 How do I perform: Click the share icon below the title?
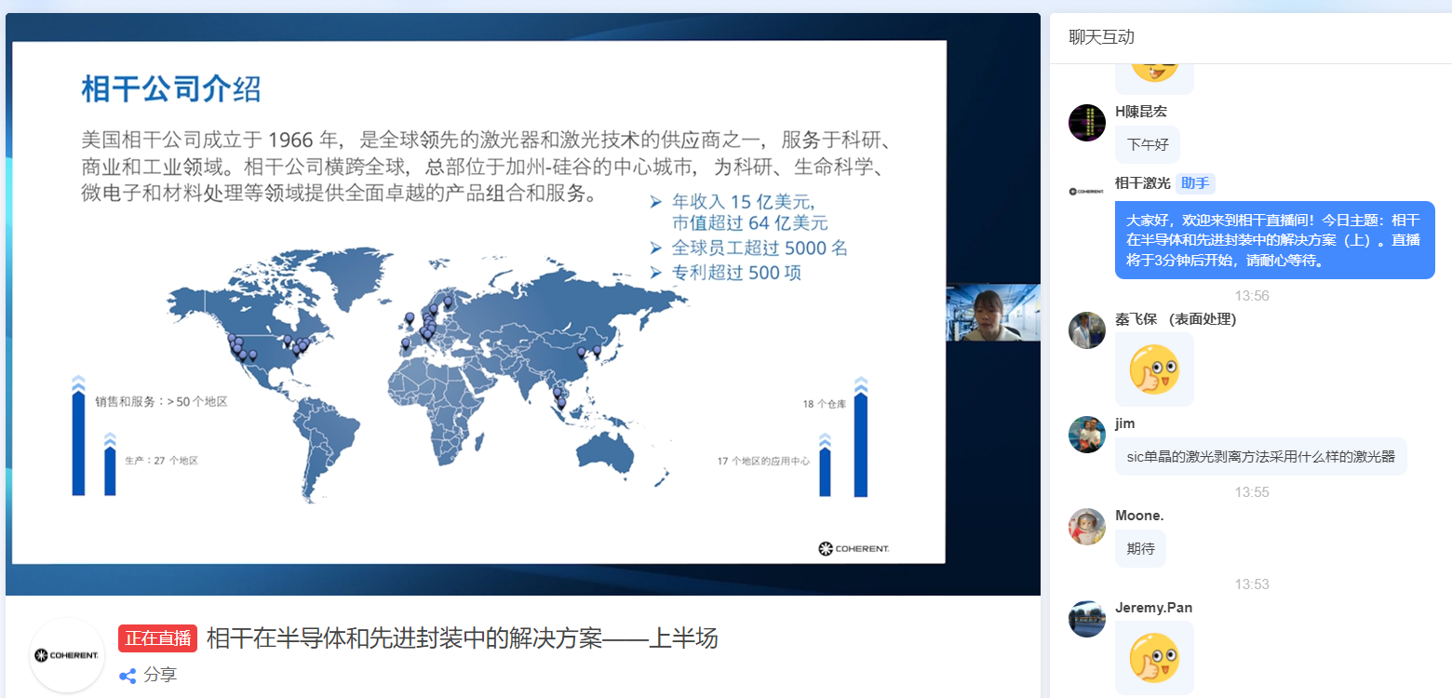128,676
